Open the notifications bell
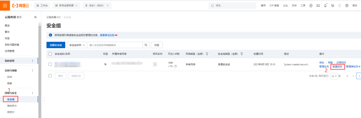 pos(325,6)
